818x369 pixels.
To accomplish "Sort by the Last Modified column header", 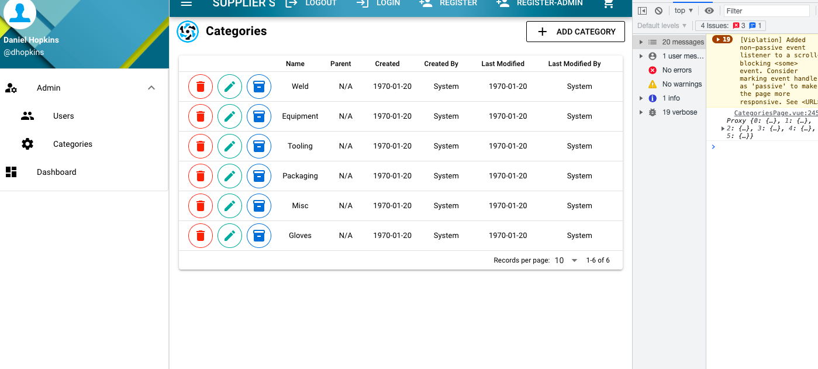I will point(503,64).
